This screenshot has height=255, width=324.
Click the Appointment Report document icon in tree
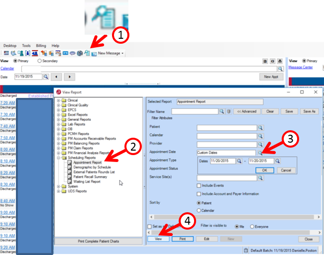click(x=70, y=163)
